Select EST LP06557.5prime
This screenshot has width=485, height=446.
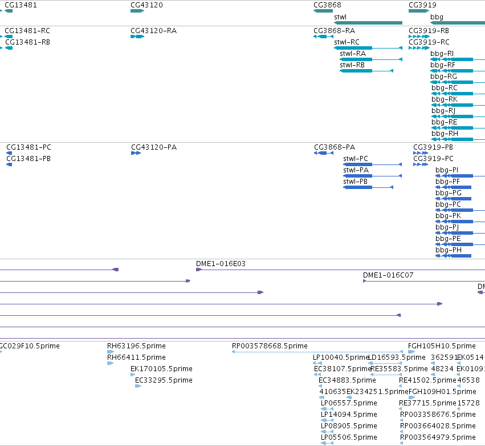[x=327, y=409]
